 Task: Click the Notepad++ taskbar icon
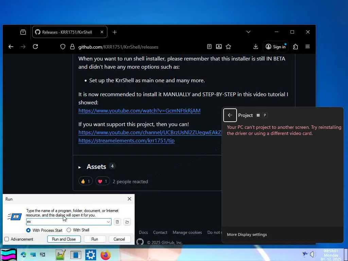pyautogui.click(x=60, y=255)
